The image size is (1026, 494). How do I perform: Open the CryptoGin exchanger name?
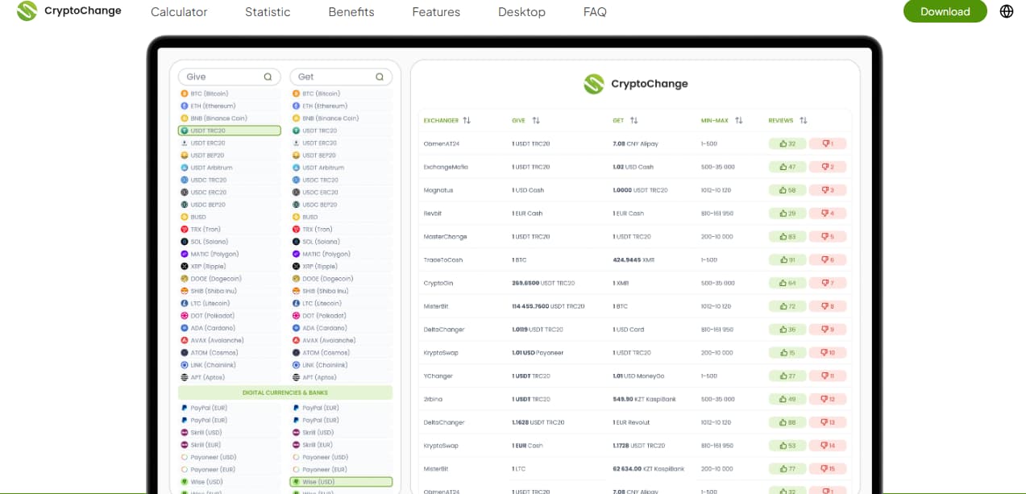coord(438,283)
